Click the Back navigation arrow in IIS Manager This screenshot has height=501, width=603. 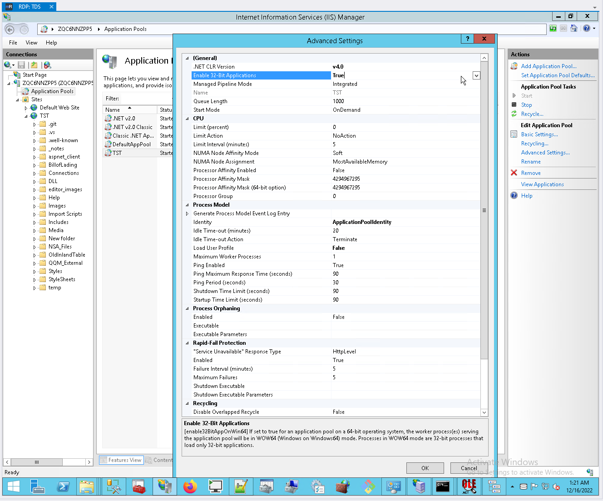[x=10, y=29]
